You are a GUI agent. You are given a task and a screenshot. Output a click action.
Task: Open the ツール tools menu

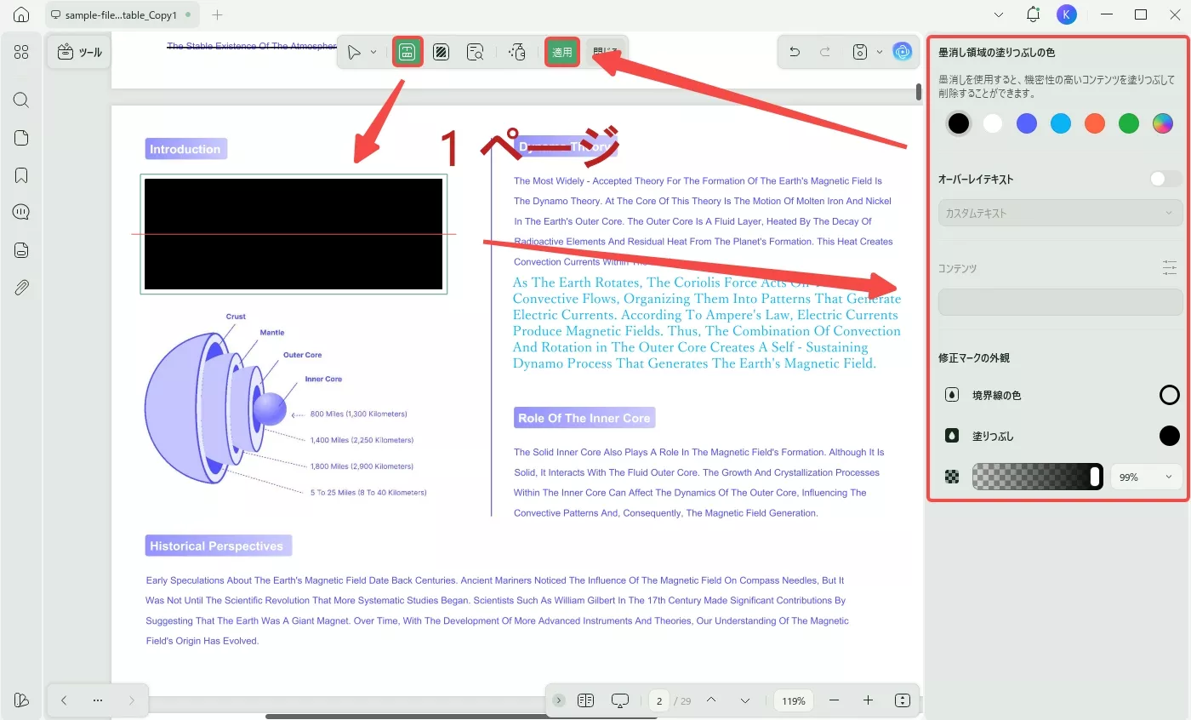pos(79,53)
